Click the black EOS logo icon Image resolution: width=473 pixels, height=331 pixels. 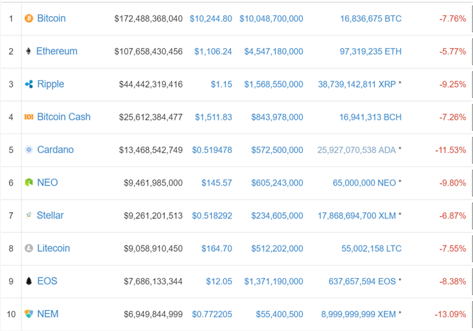click(29, 281)
